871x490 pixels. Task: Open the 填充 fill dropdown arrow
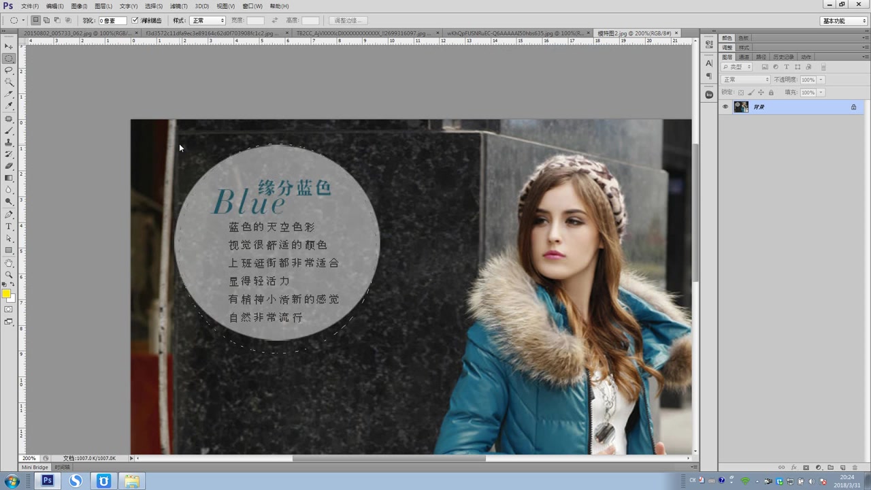pyautogui.click(x=821, y=92)
